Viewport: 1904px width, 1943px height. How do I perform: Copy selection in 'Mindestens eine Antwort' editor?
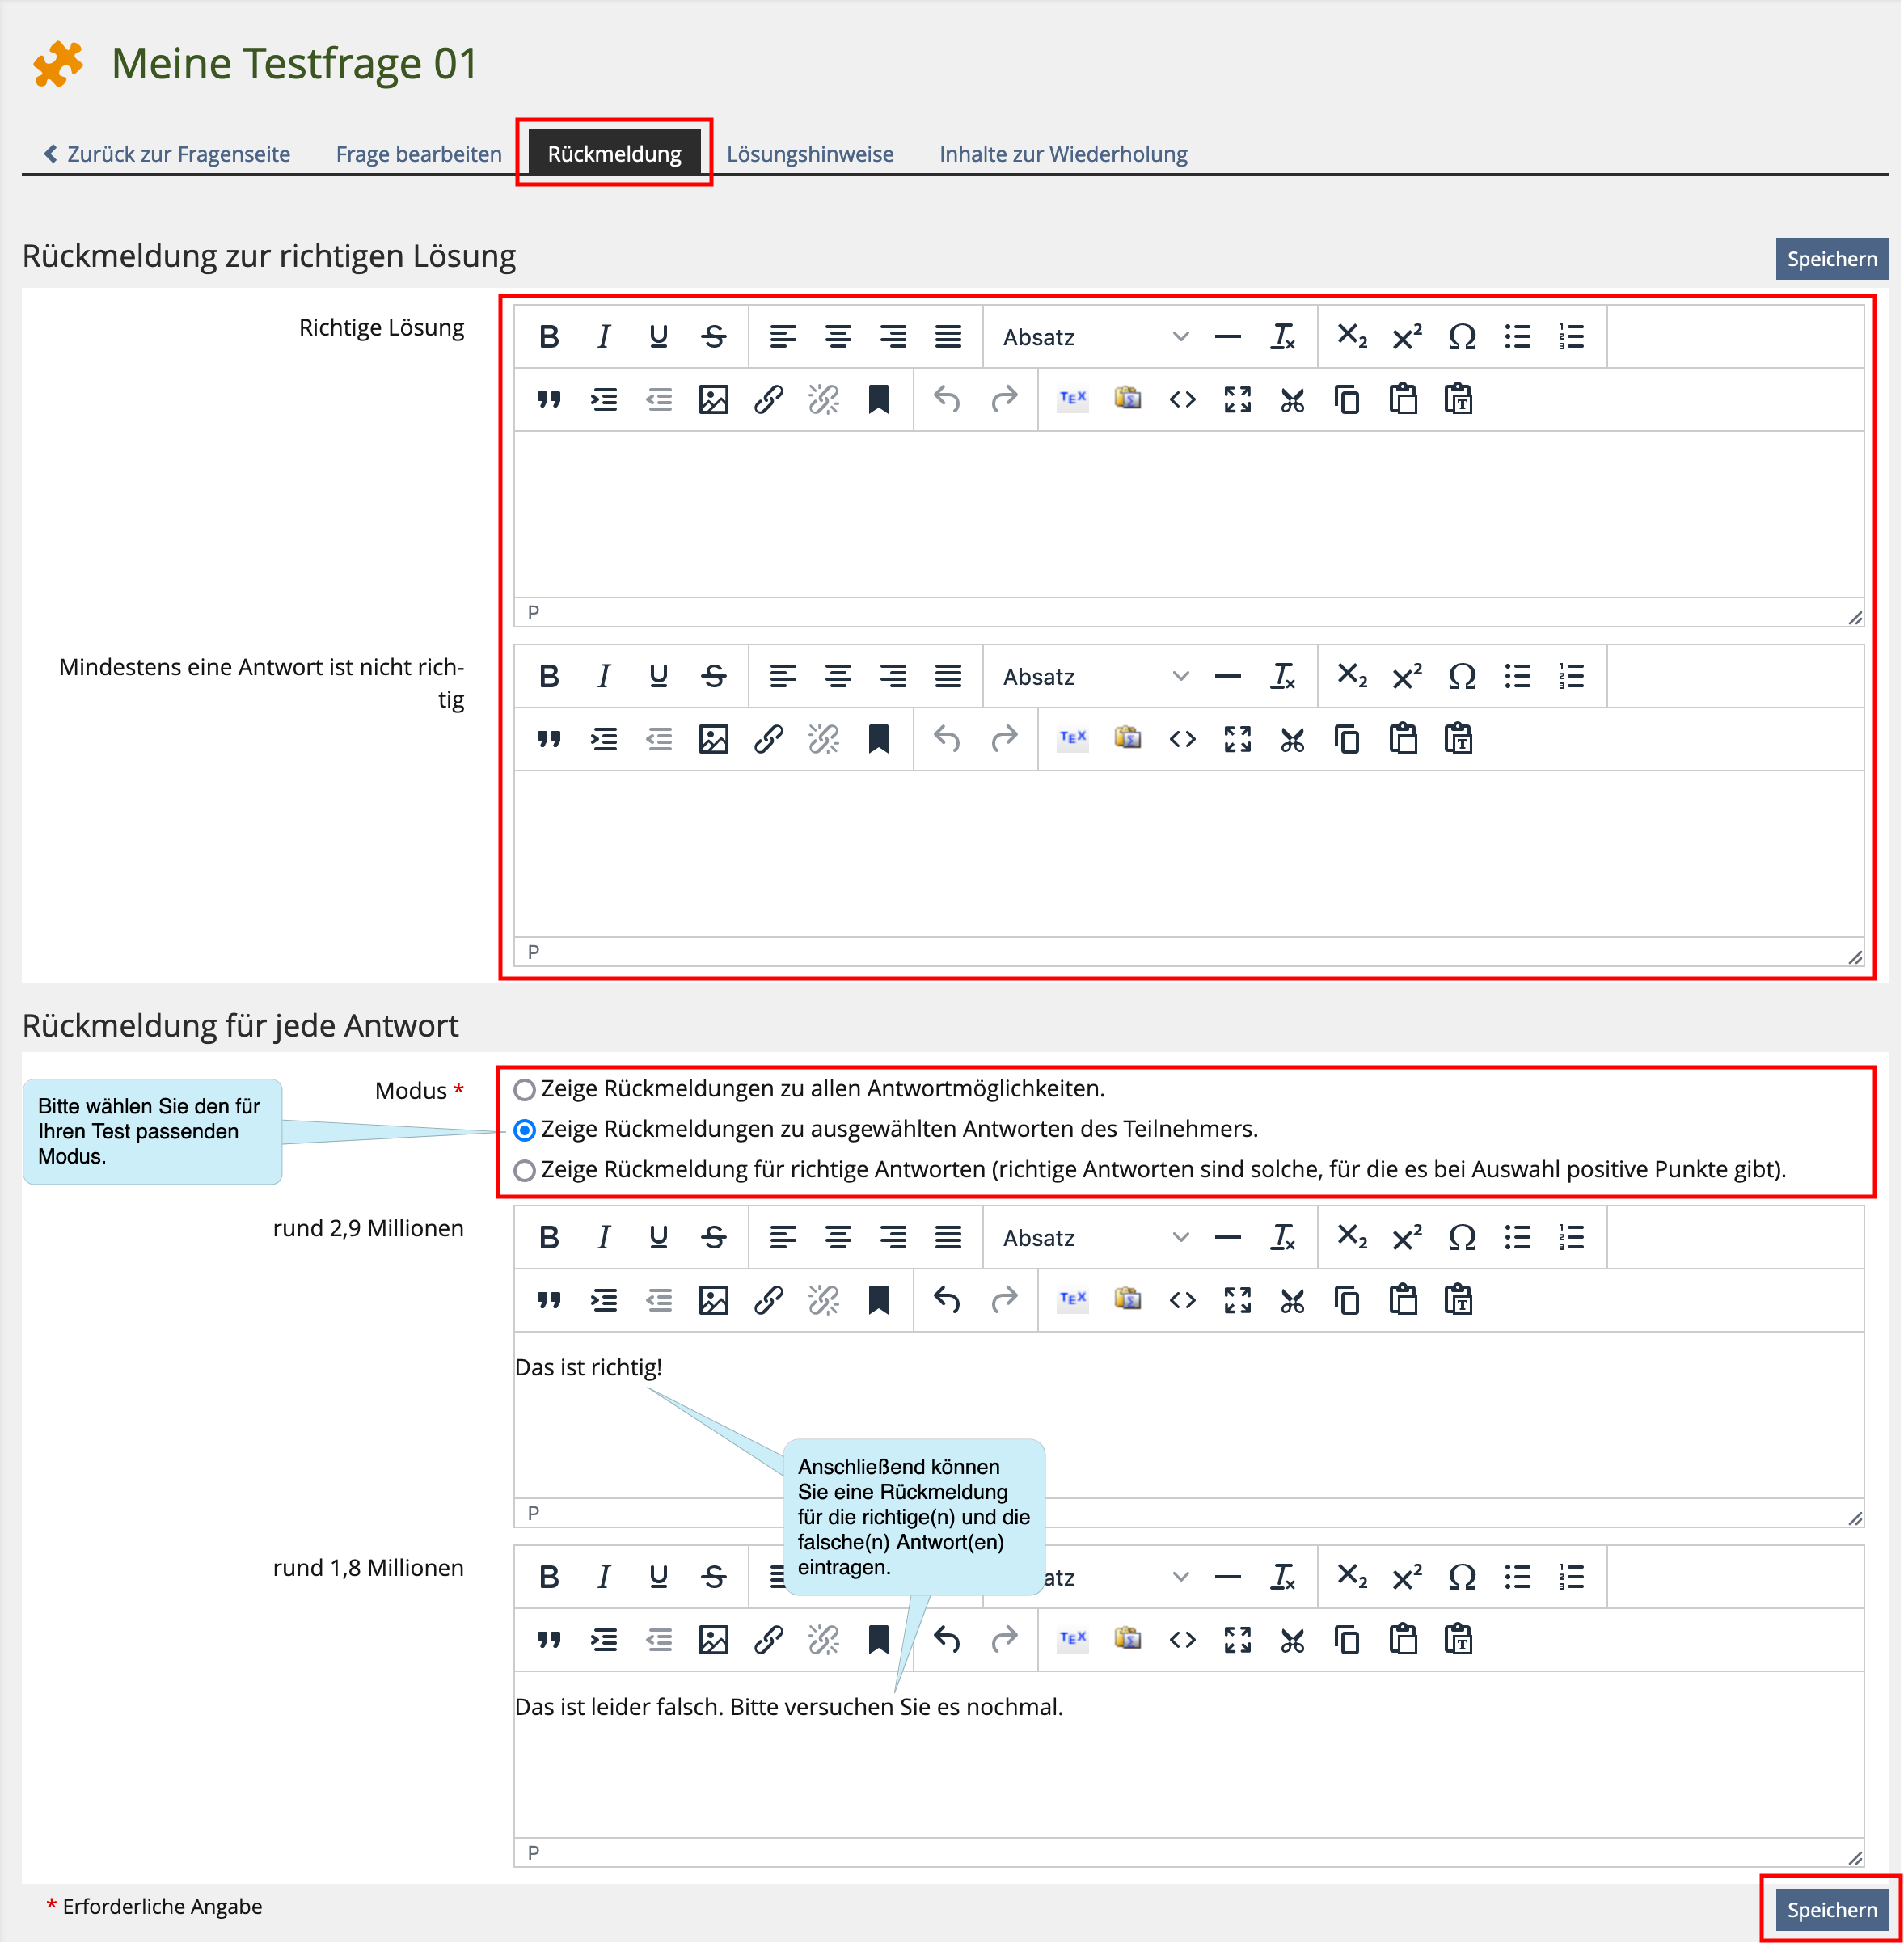(1348, 740)
